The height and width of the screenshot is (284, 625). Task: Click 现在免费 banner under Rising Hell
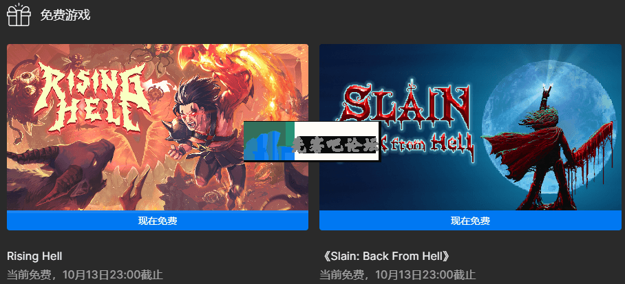[158, 221]
